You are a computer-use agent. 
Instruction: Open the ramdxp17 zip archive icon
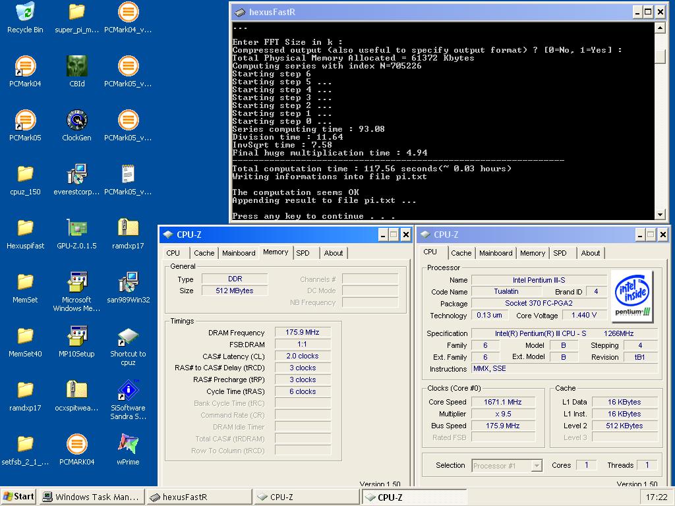click(128, 228)
